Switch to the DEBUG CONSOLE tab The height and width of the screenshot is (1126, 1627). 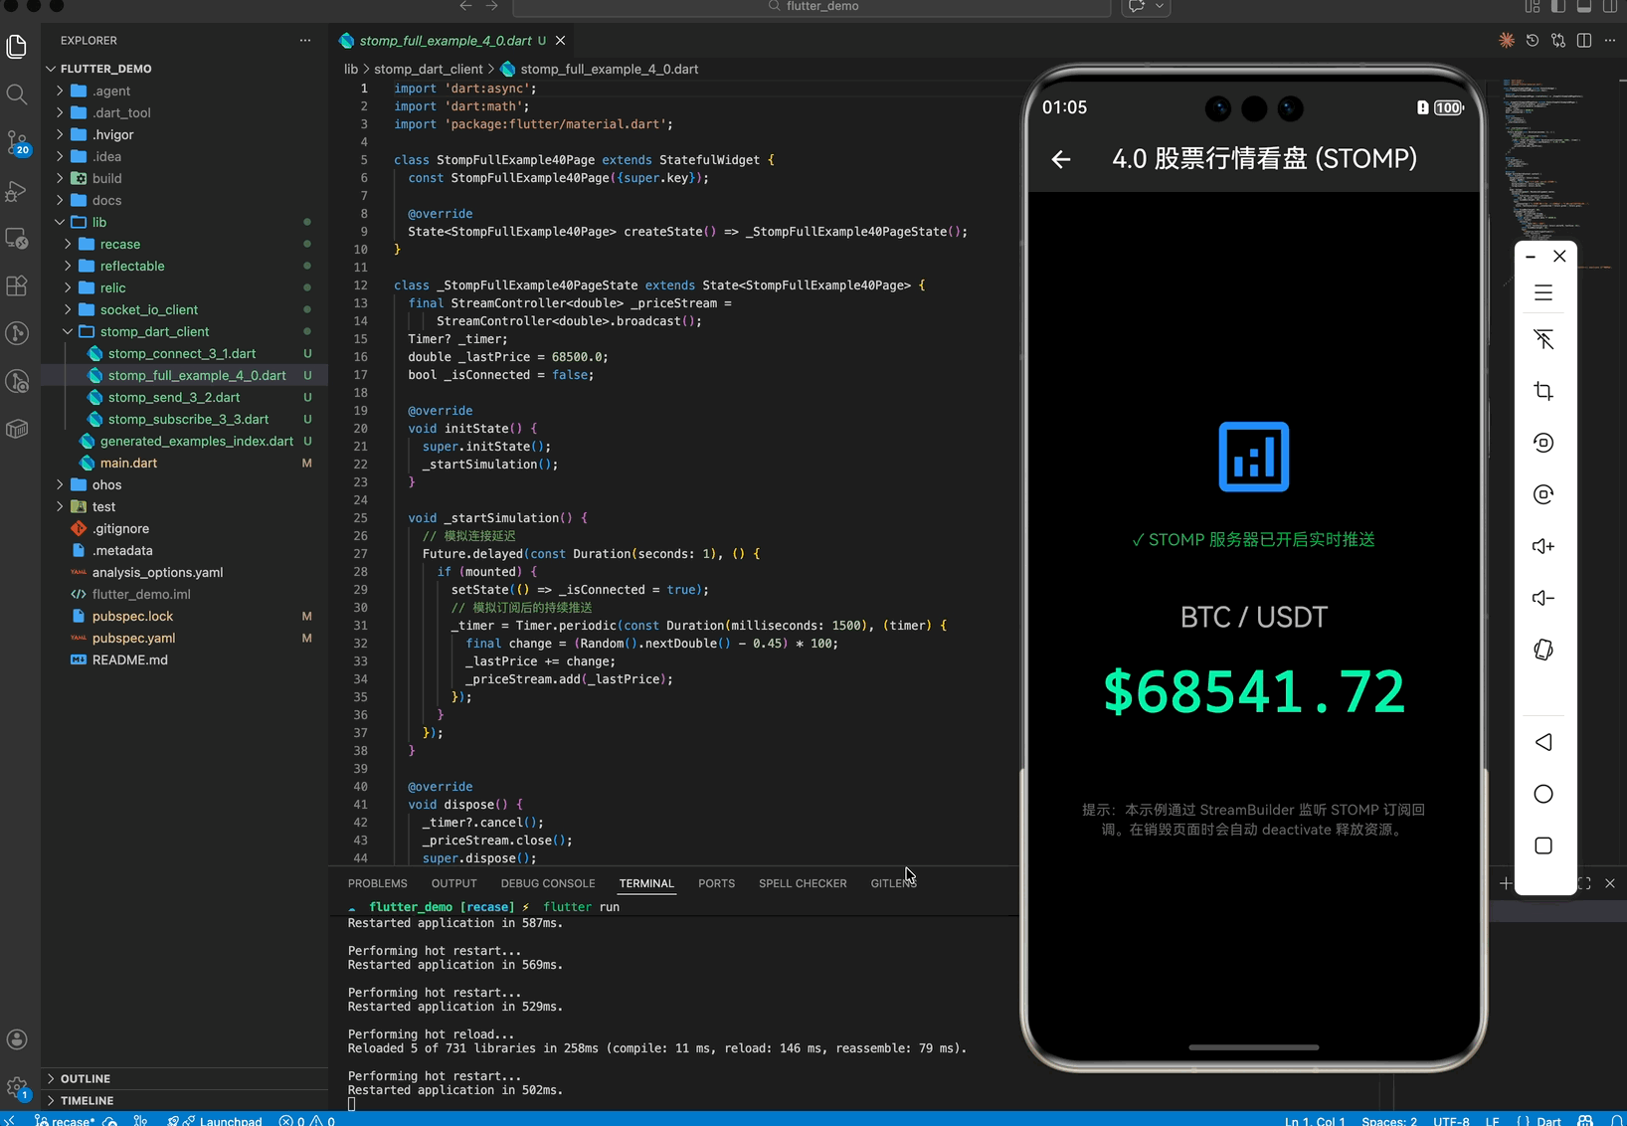tap(548, 883)
